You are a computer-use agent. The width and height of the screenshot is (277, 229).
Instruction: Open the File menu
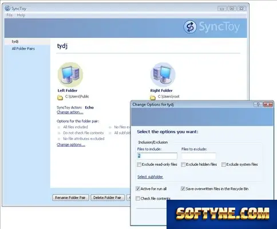coord(9,15)
